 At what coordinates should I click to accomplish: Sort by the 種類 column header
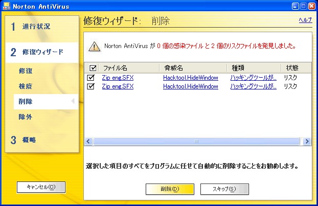[x=238, y=68]
